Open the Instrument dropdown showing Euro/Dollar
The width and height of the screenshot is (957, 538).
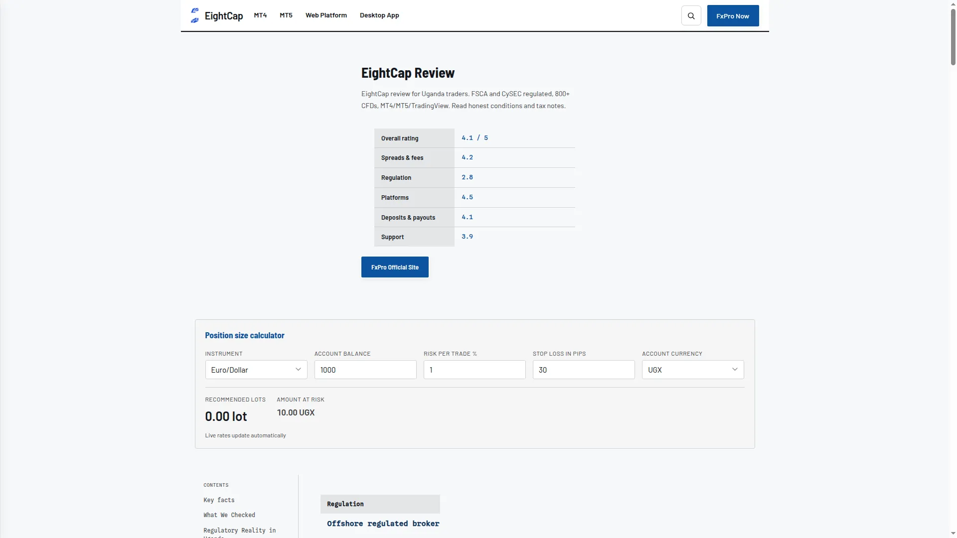pos(256,370)
